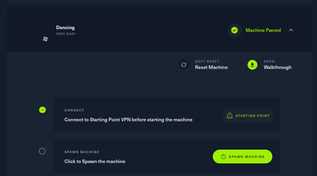This screenshot has height=176, width=317.
Task: Open the Dancing machine title
Action: 65,28
